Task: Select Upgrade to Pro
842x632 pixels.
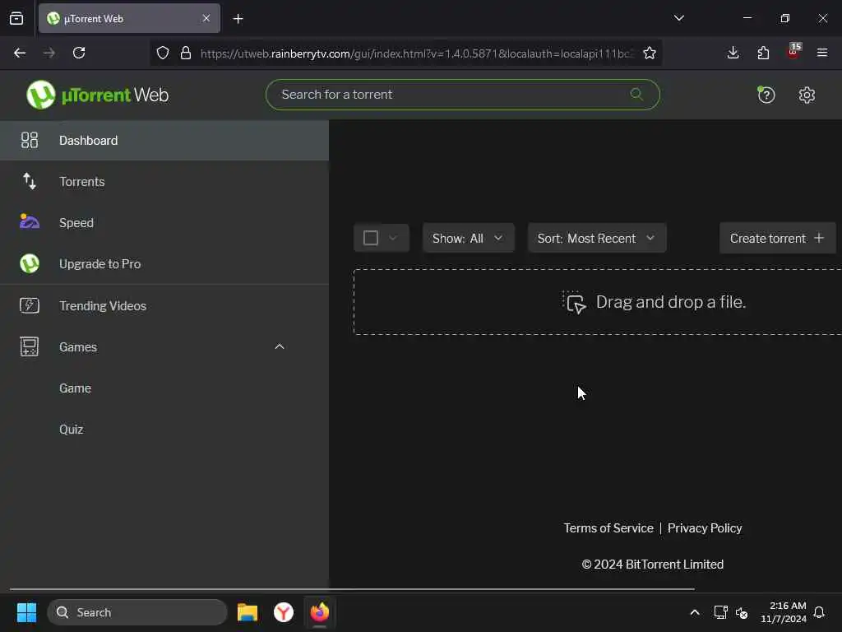Action: click(x=164, y=264)
